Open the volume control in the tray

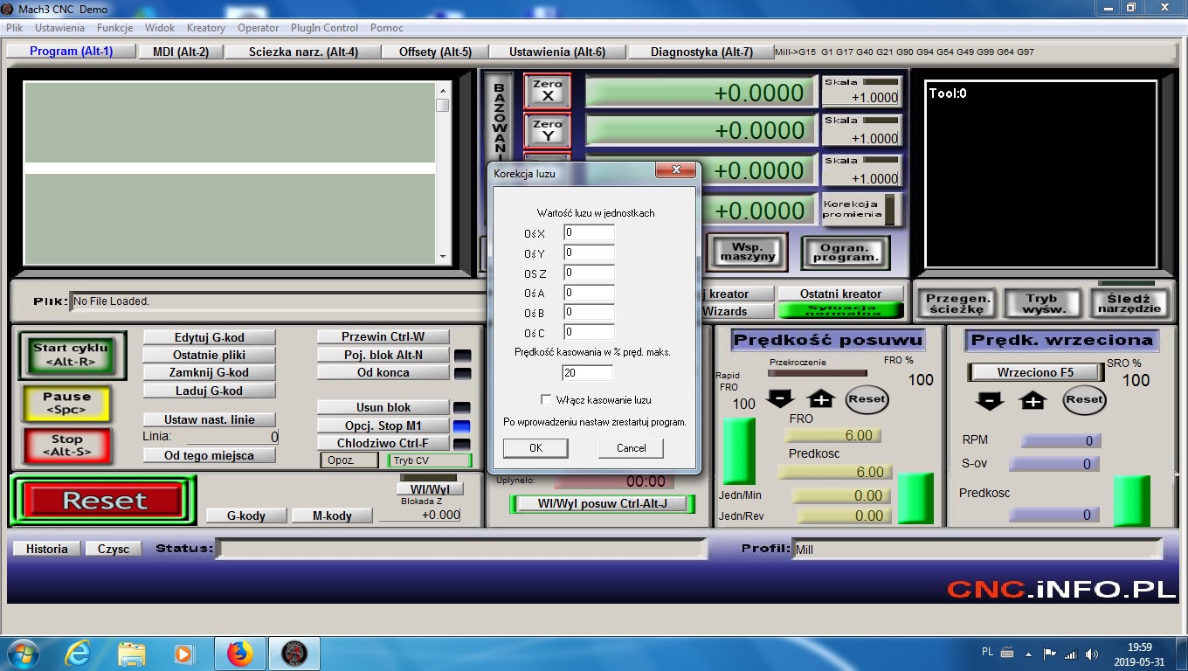click(1091, 654)
